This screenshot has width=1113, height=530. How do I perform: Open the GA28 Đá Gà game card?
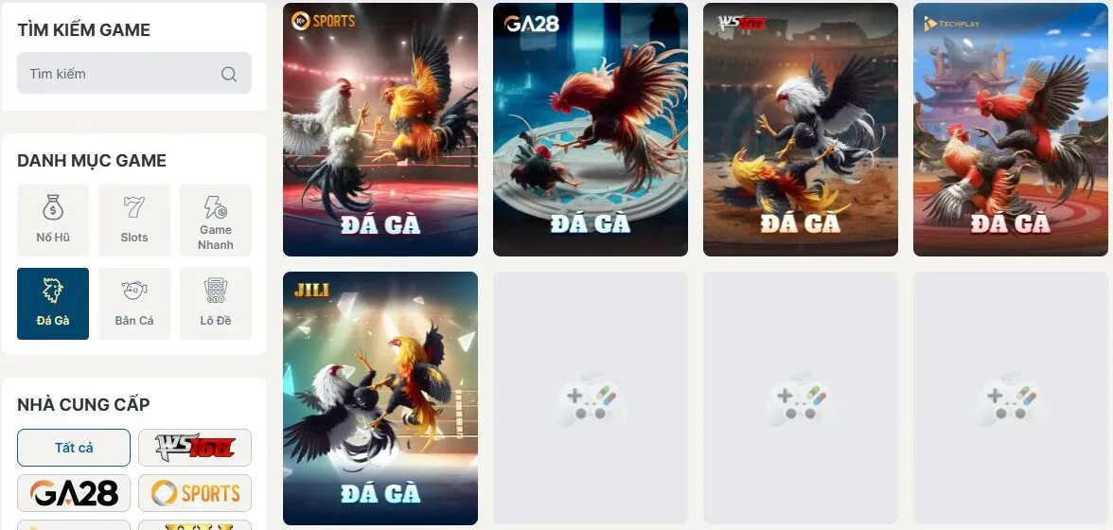591,129
